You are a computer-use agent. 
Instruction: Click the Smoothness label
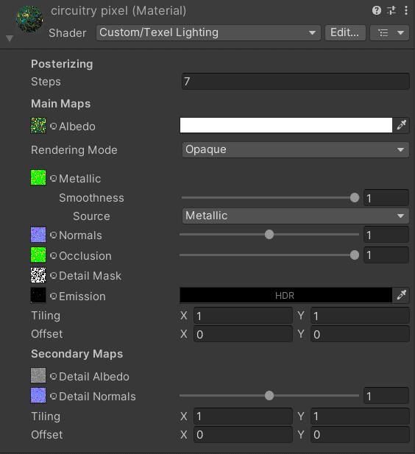click(91, 198)
